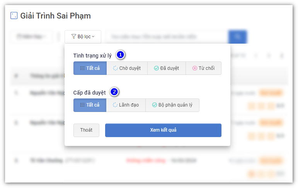This screenshot has width=298, height=188.
Task: Click the blue number 2 badge
Action: 114,92
